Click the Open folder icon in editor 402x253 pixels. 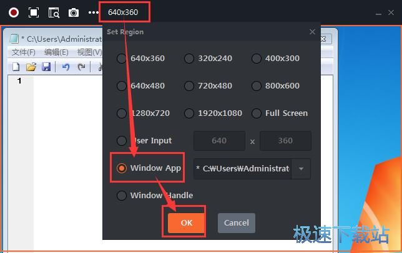(x=31, y=67)
